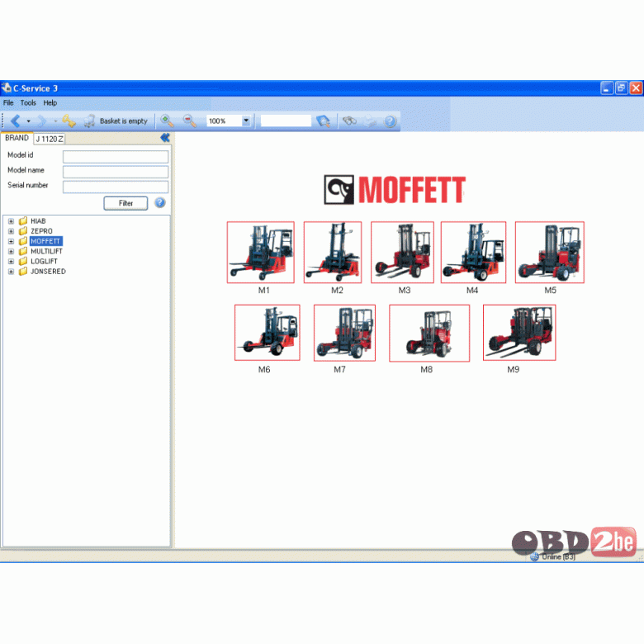Expand the MULTILIFT tree node

tap(11, 251)
